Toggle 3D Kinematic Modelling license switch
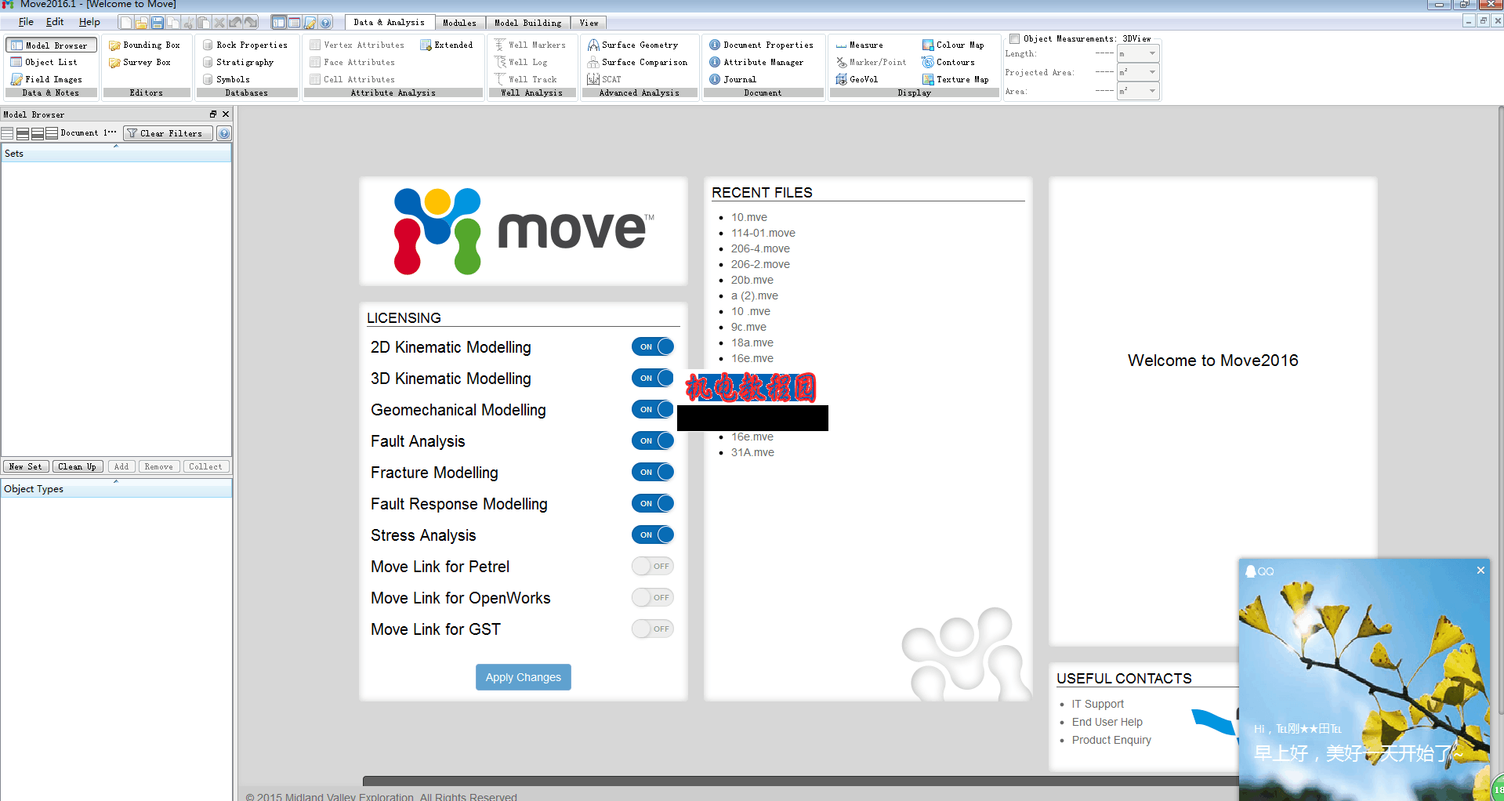The width and height of the screenshot is (1504, 801). [x=653, y=378]
